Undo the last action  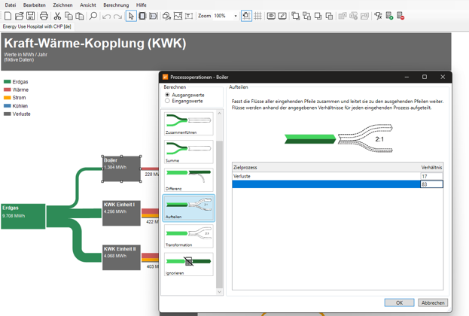pos(106,16)
